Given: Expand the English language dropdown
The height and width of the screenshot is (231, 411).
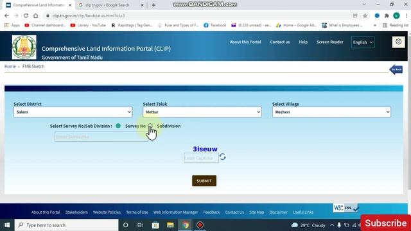Looking at the screenshot, I should (363, 42).
